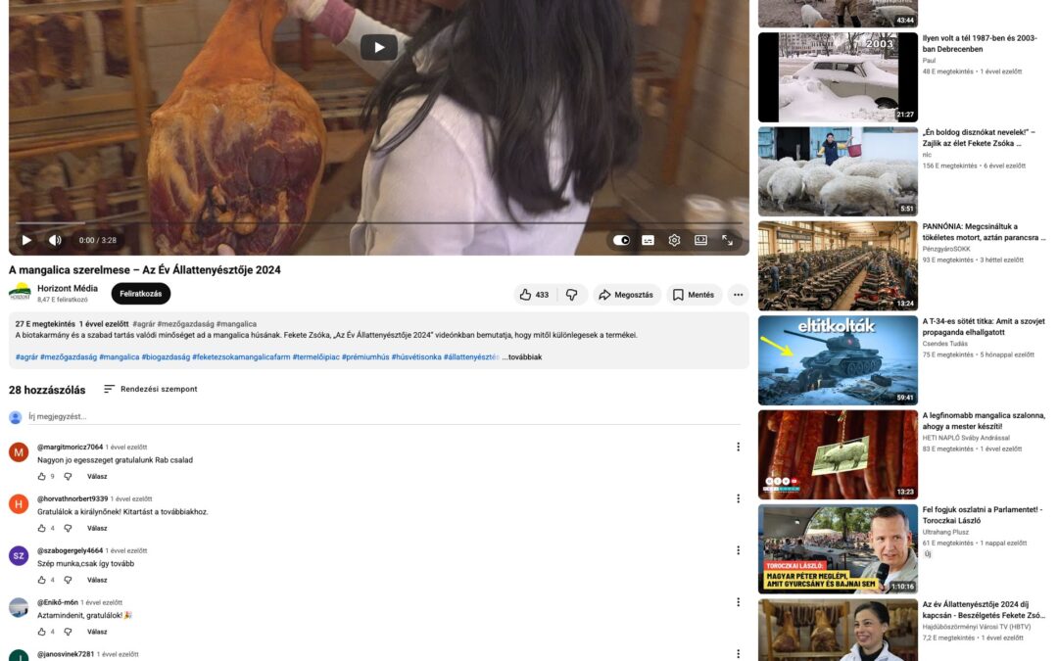The image size is (1058, 661).
Task: Open the #agrár hashtag in blue tag row
Action: click(26, 356)
